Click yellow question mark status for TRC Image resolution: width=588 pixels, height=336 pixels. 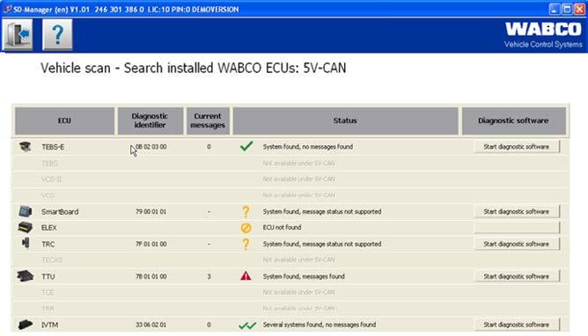click(246, 244)
